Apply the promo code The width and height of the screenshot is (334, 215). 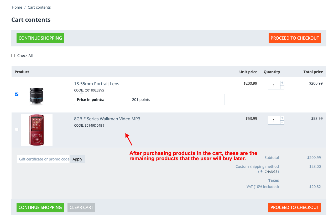point(77,159)
